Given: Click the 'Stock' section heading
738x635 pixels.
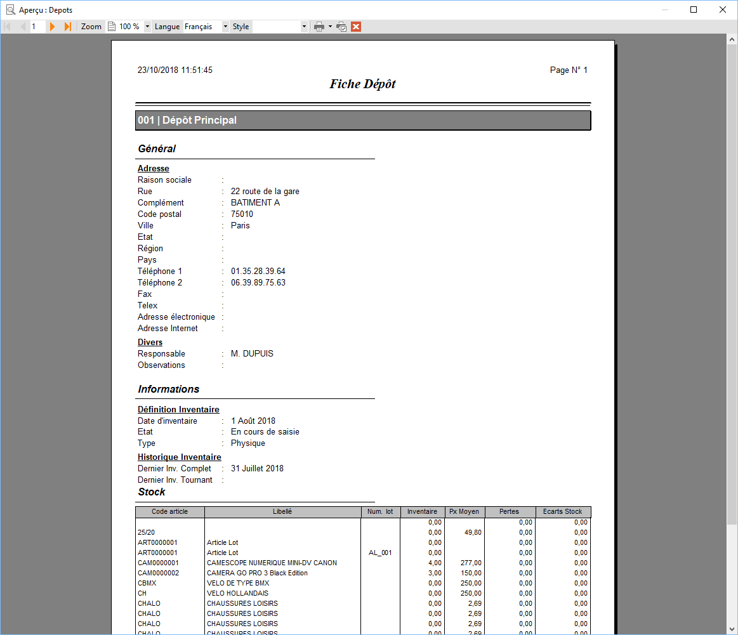Looking at the screenshot, I should 152,492.
